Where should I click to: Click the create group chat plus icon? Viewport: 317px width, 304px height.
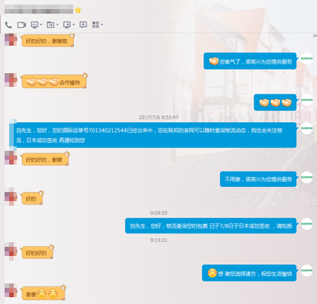click(83, 25)
